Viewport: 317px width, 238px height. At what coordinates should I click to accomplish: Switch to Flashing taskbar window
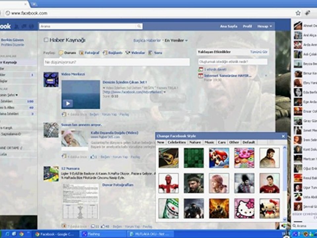[x=102, y=234]
